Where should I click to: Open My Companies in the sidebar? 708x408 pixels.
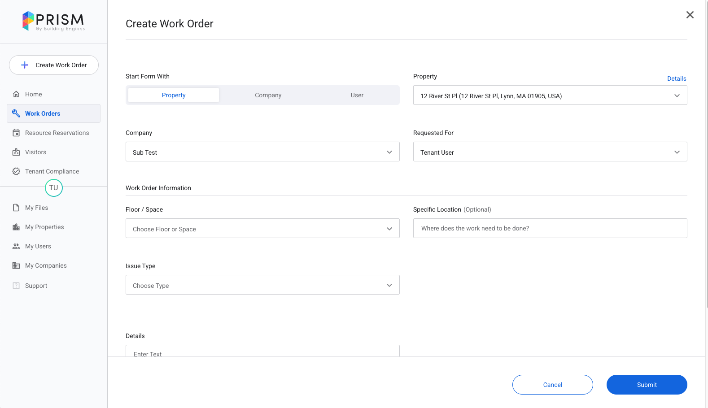46,265
